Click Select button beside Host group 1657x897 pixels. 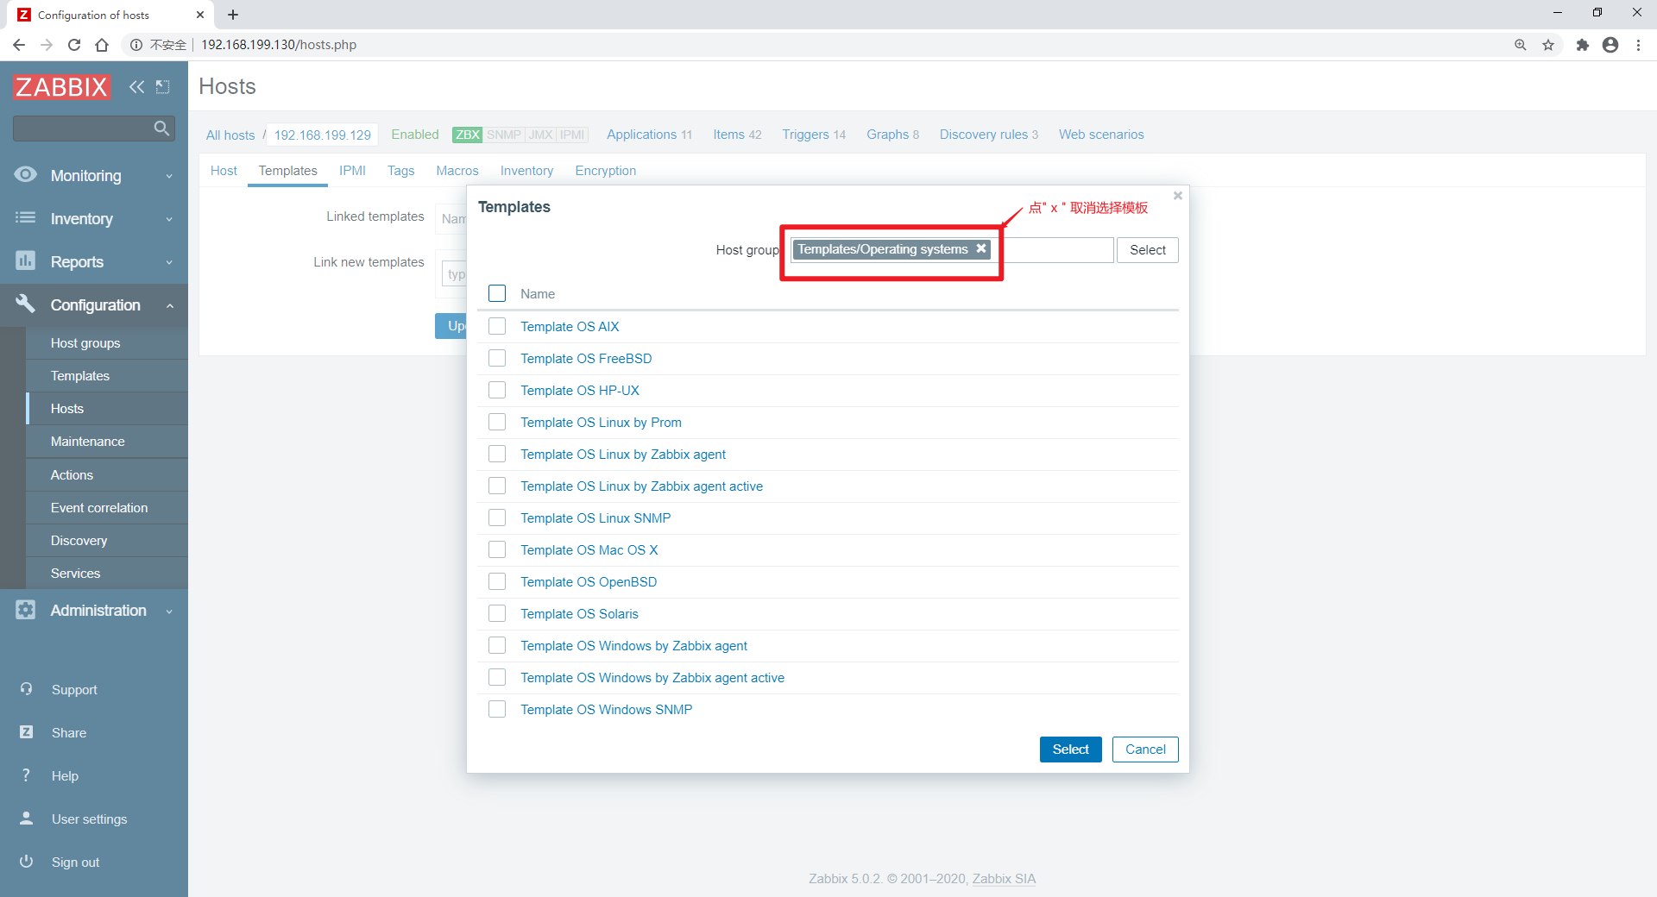click(1147, 249)
